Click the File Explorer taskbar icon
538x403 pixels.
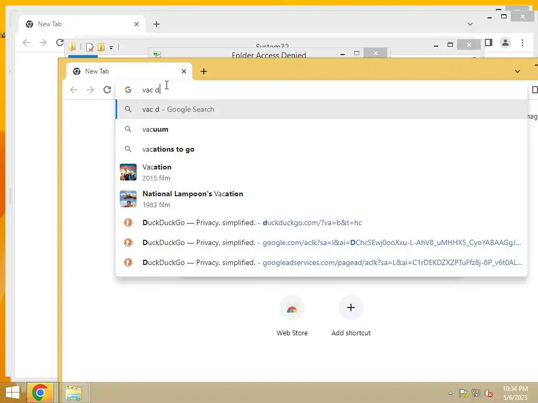point(74,393)
